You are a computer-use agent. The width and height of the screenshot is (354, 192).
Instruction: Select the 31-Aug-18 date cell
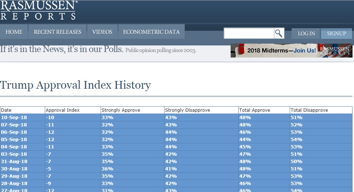point(14,161)
